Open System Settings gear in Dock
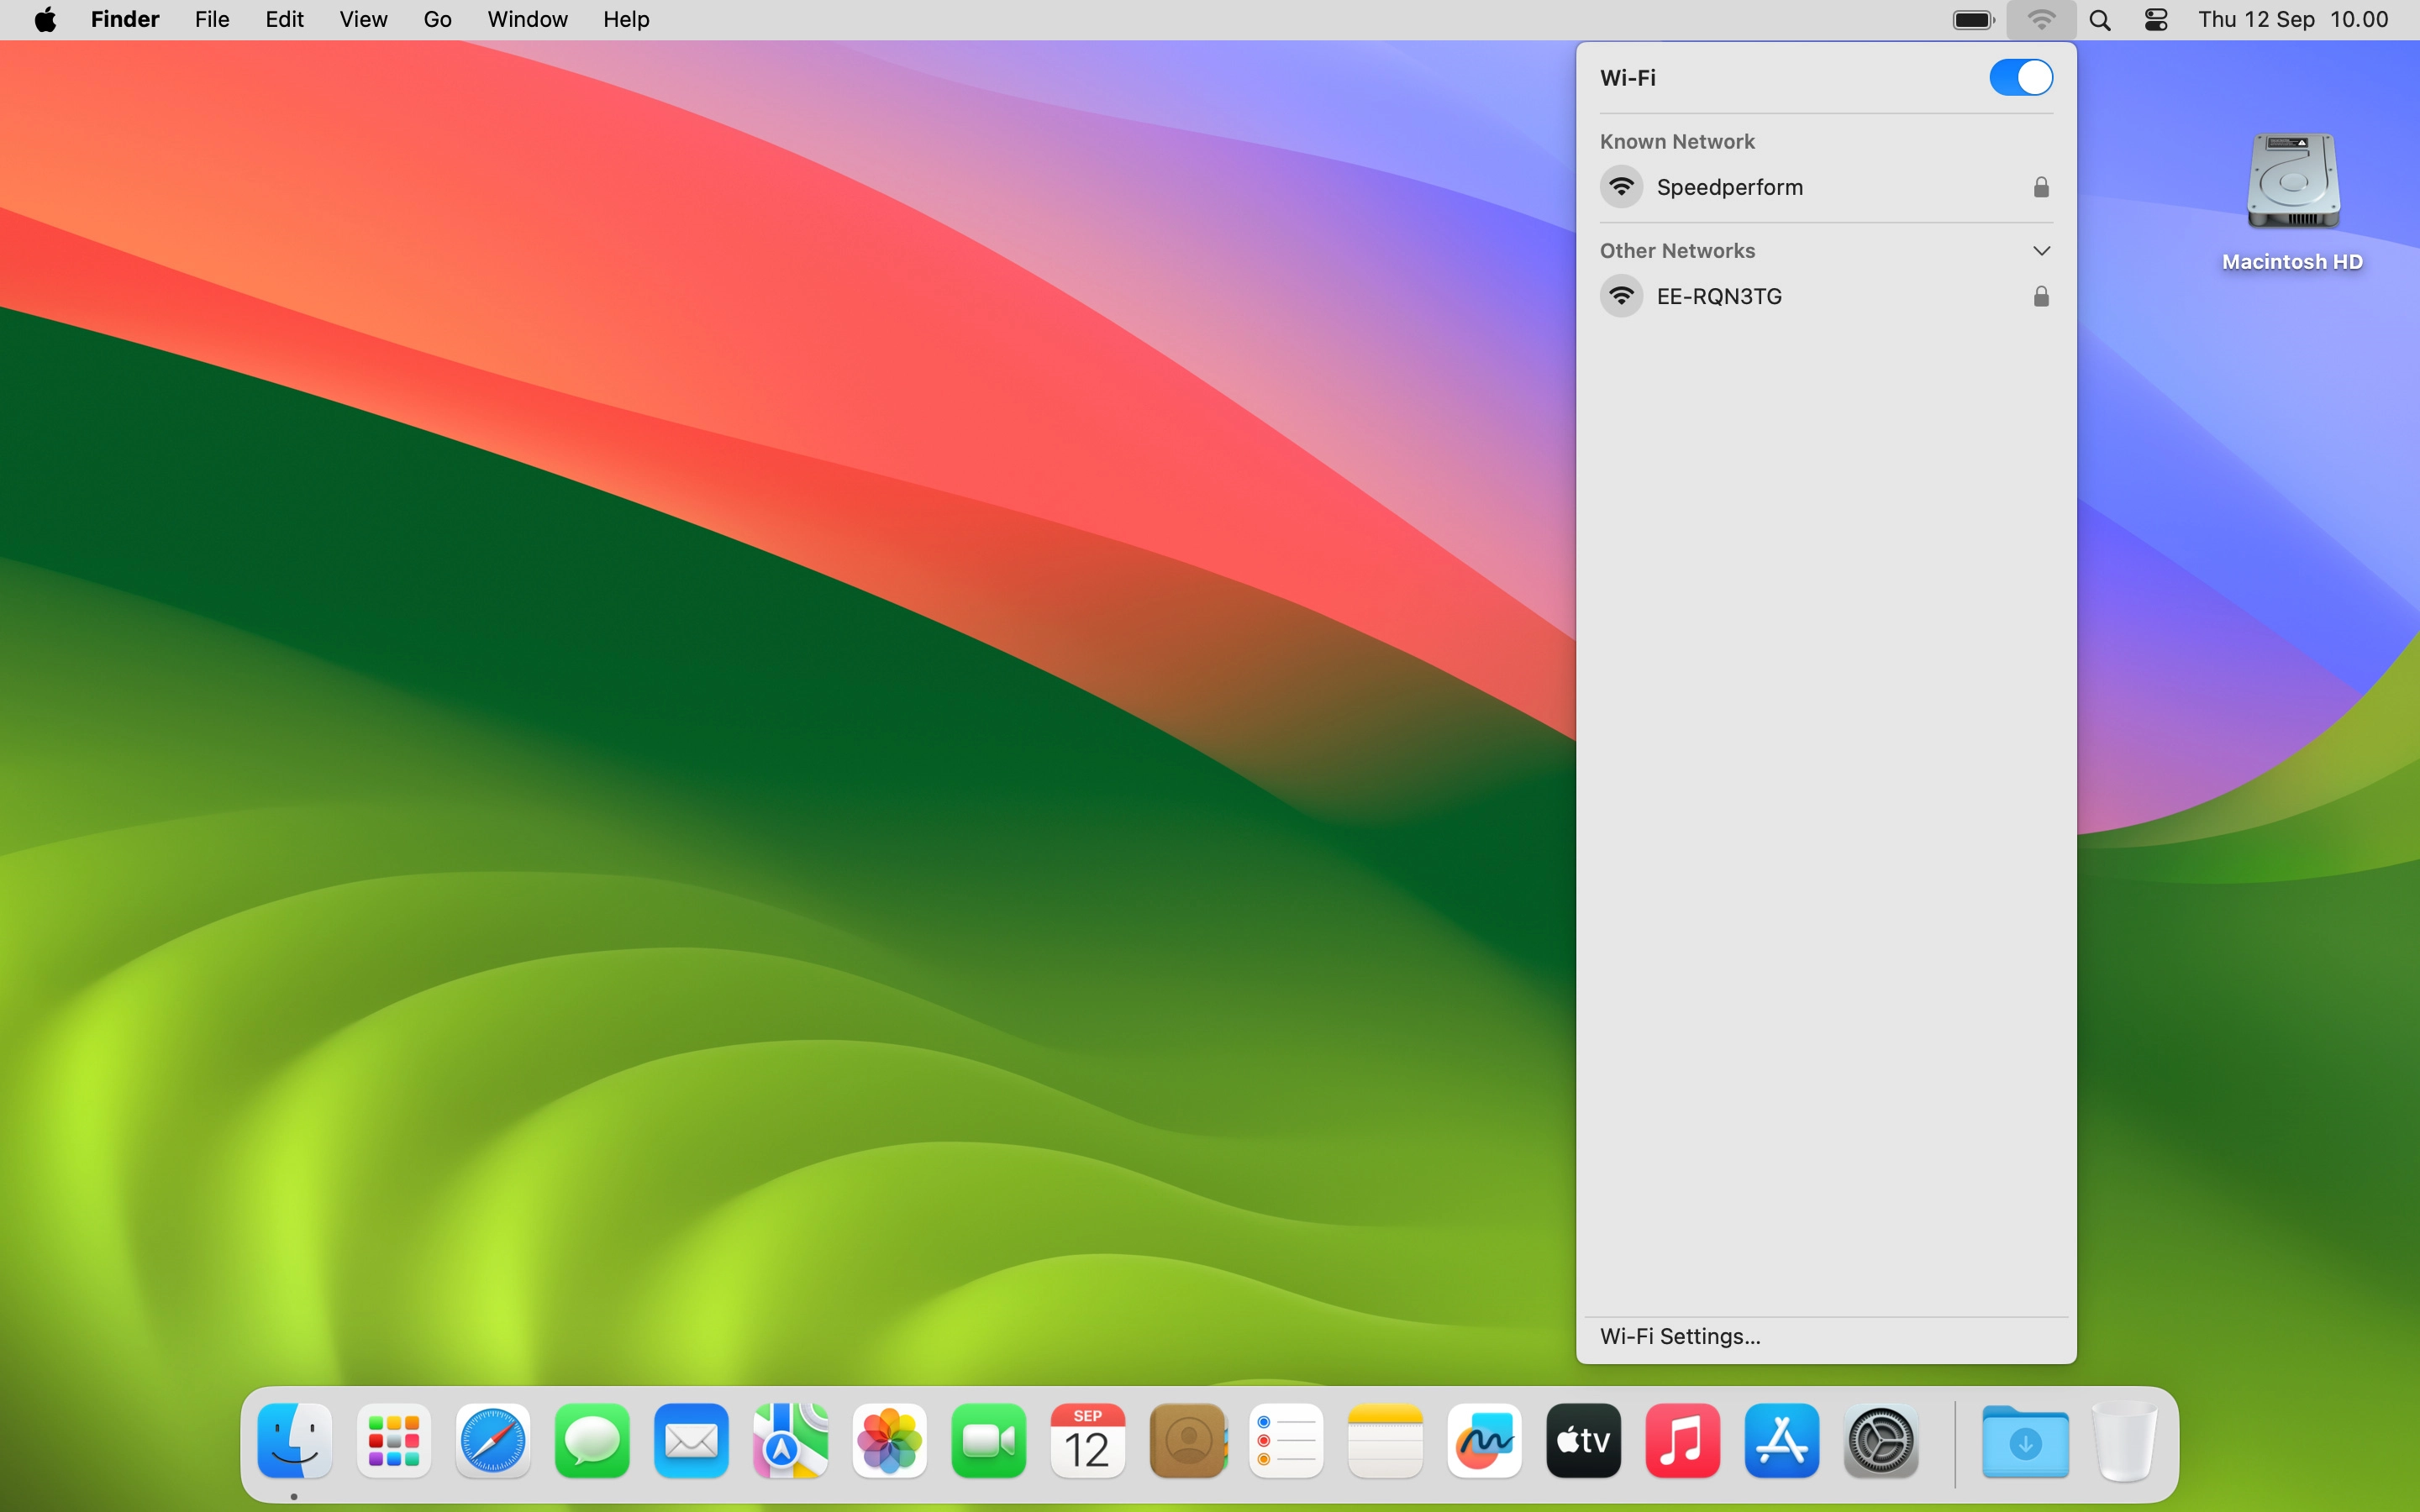This screenshot has width=2420, height=1512. (1880, 1441)
